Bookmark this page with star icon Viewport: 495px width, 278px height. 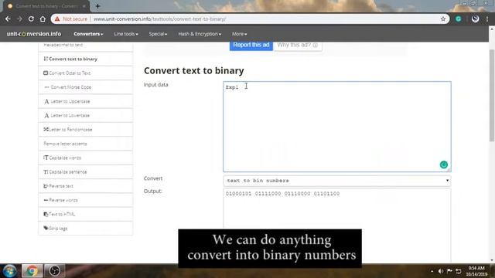point(443,19)
